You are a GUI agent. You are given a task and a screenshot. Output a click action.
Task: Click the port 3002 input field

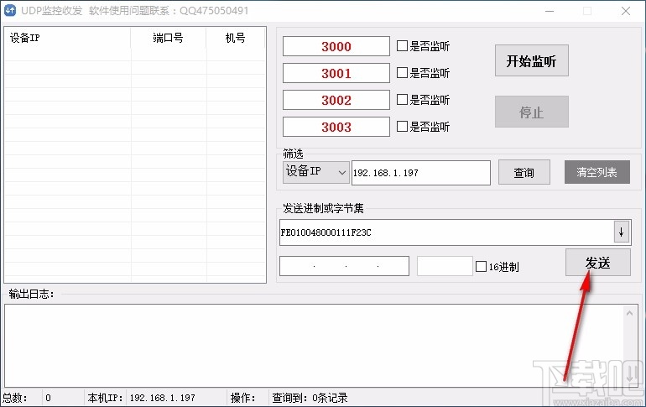click(x=336, y=100)
